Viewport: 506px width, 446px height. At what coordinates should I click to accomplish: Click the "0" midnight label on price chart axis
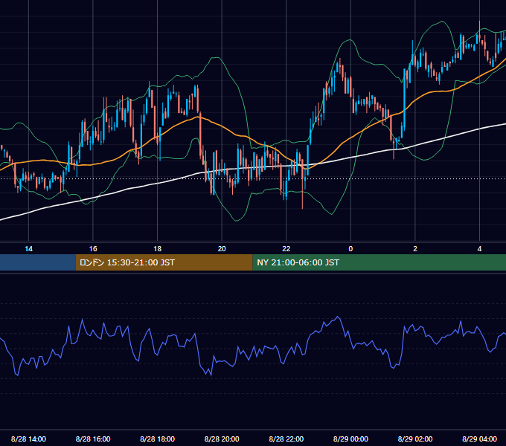[x=350, y=249]
